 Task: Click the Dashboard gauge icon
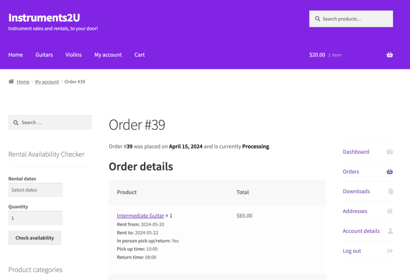pos(390,152)
